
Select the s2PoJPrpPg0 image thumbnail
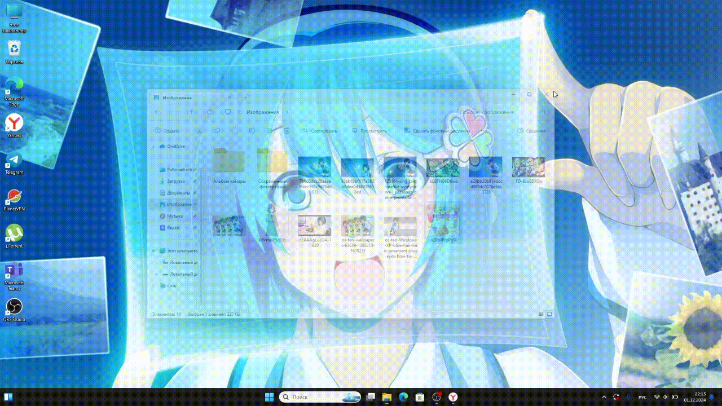(x=443, y=222)
